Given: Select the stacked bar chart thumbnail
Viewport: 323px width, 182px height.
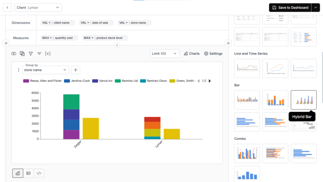Looking at the screenshot, I should pyautogui.click(x=275, y=100).
